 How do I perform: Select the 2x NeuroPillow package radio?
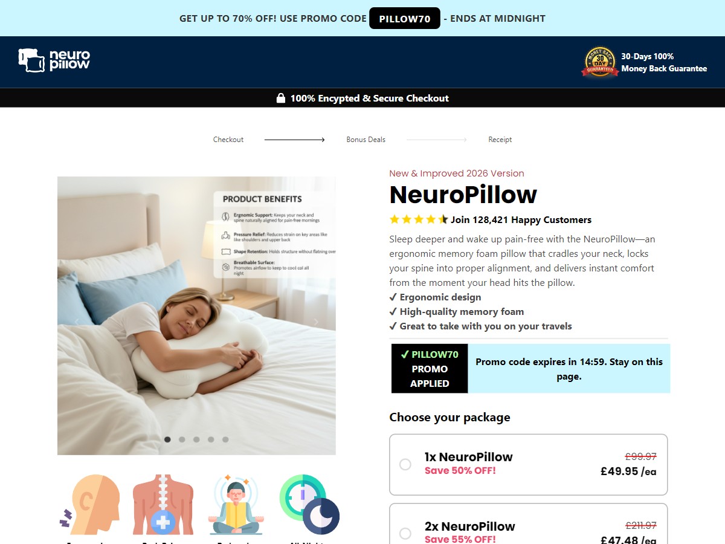coord(405,533)
